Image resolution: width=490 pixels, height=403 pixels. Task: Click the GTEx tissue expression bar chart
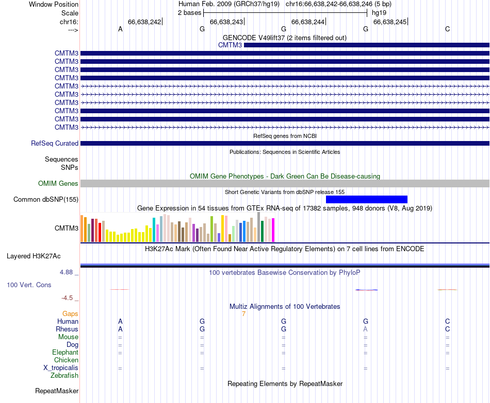(x=177, y=227)
